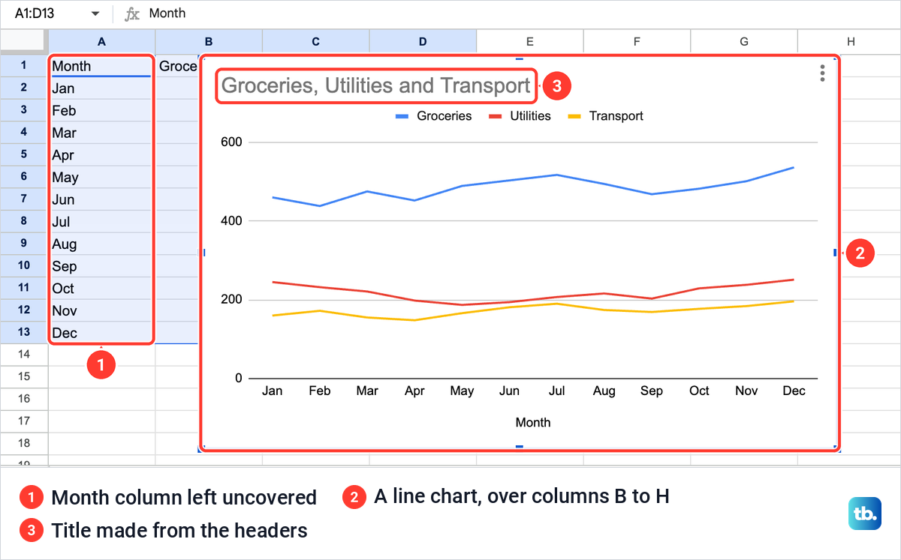Click the 600 value on the vertical axis
Viewport: 901px width, 560px height.
coord(233,142)
